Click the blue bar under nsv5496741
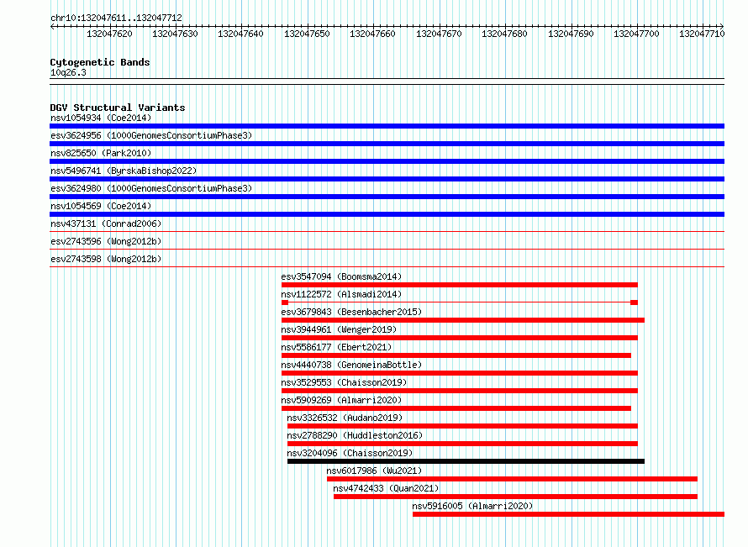Viewport: 748px width, 547px height. coord(387,179)
